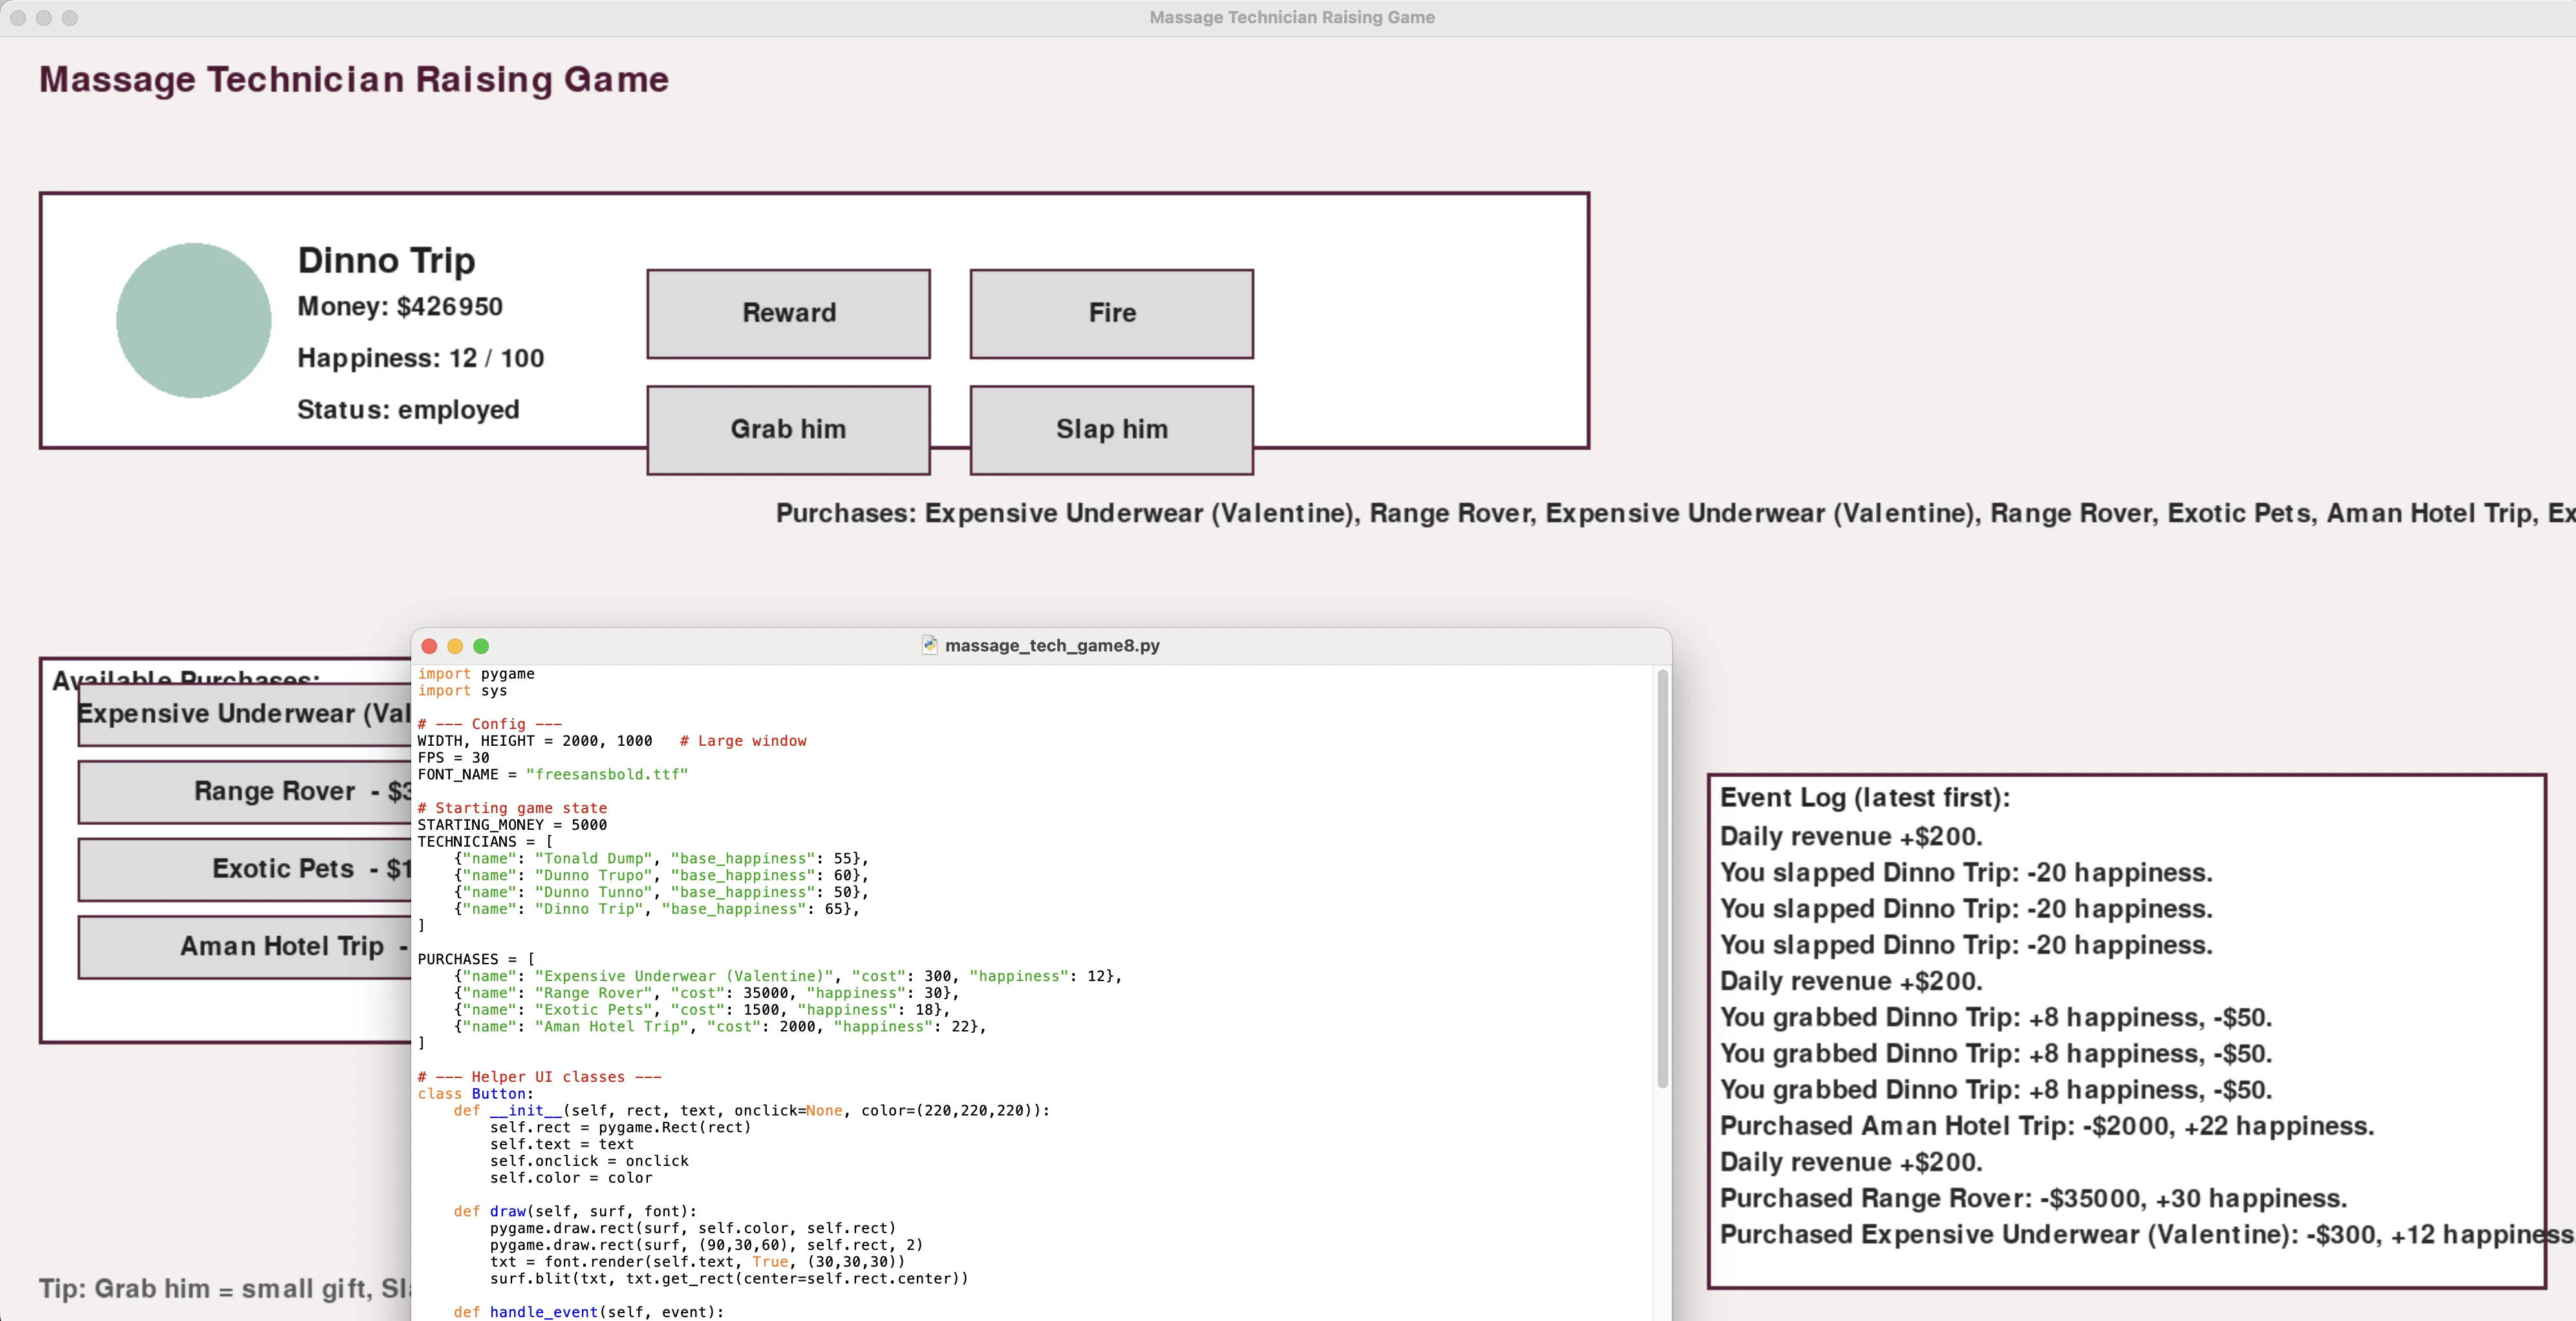The height and width of the screenshot is (1321, 2576).
Task: Click the Reward button
Action: (x=788, y=313)
